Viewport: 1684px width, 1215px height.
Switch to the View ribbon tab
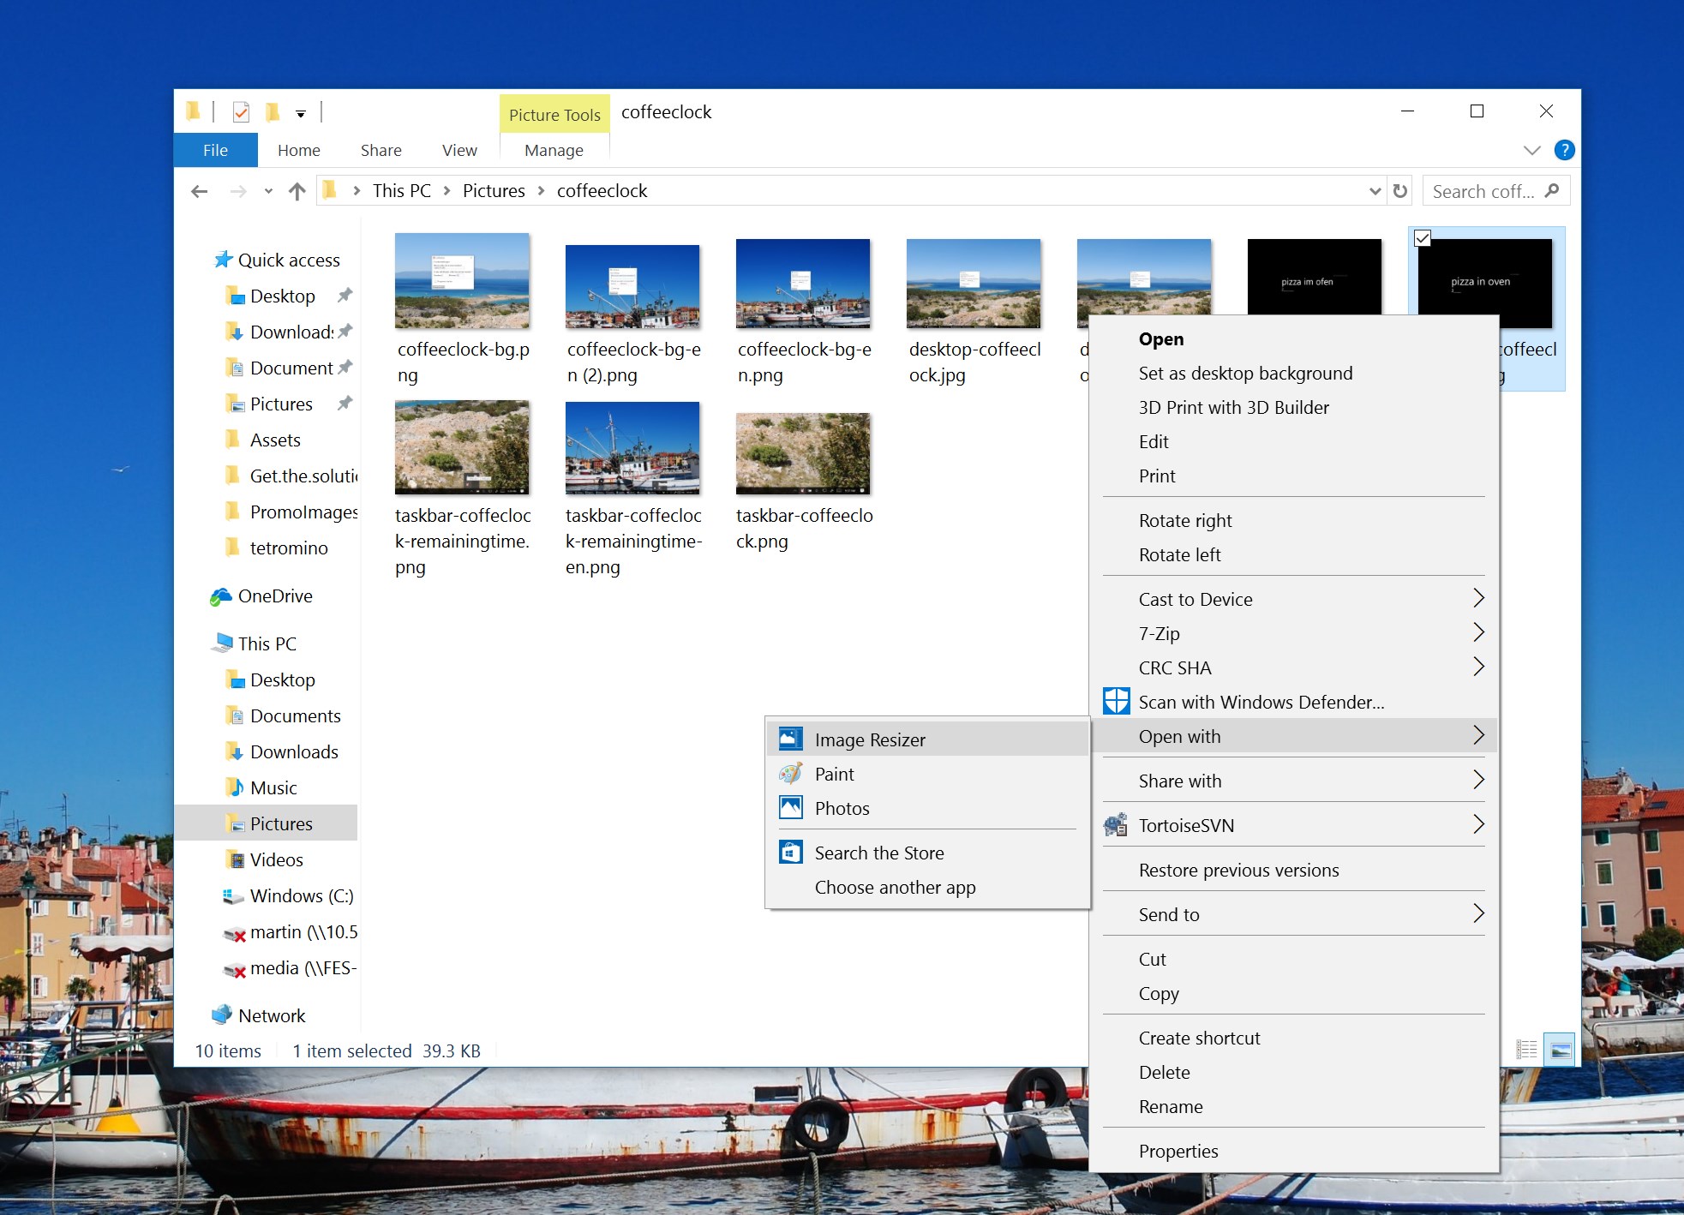[459, 150]
